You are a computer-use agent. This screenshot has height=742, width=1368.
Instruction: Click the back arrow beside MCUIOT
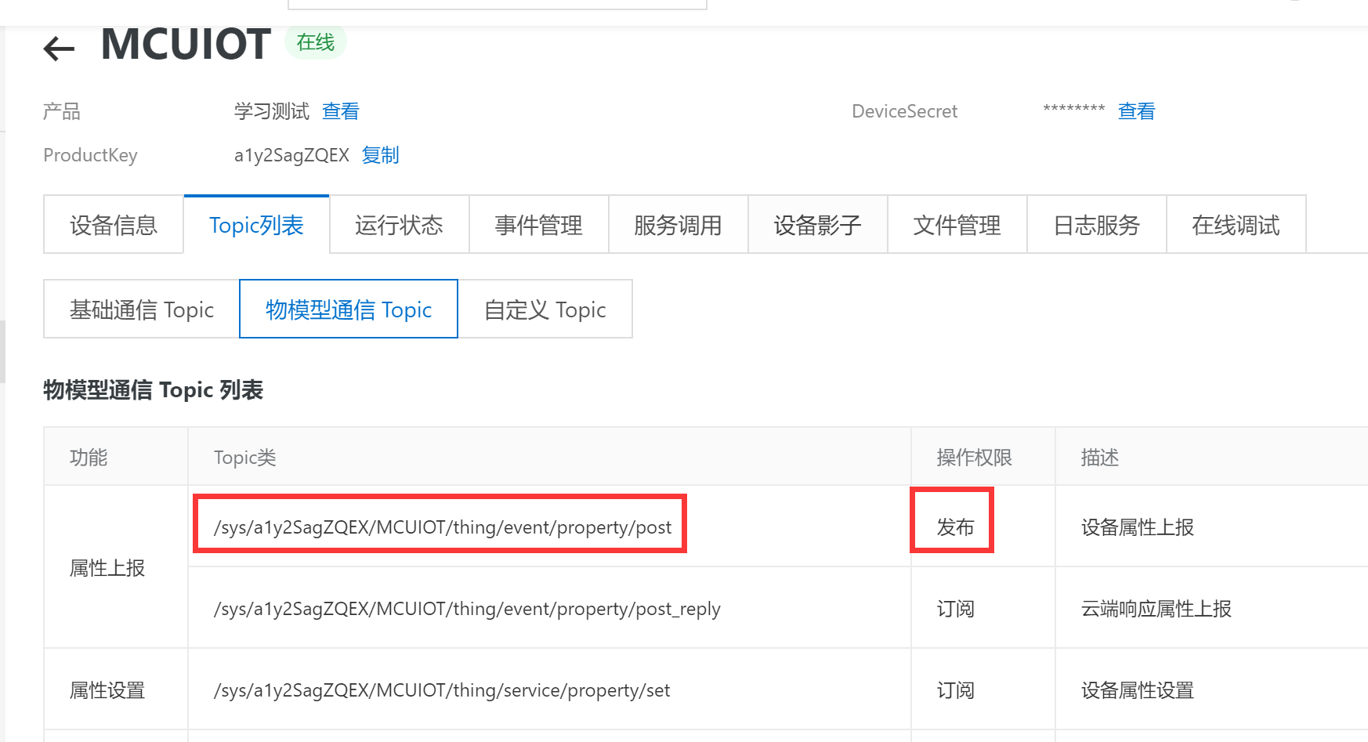[59, 49]
